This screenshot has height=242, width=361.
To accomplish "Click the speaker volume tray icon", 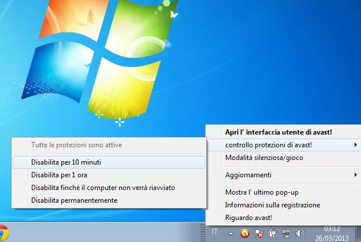I will point(300,233).
